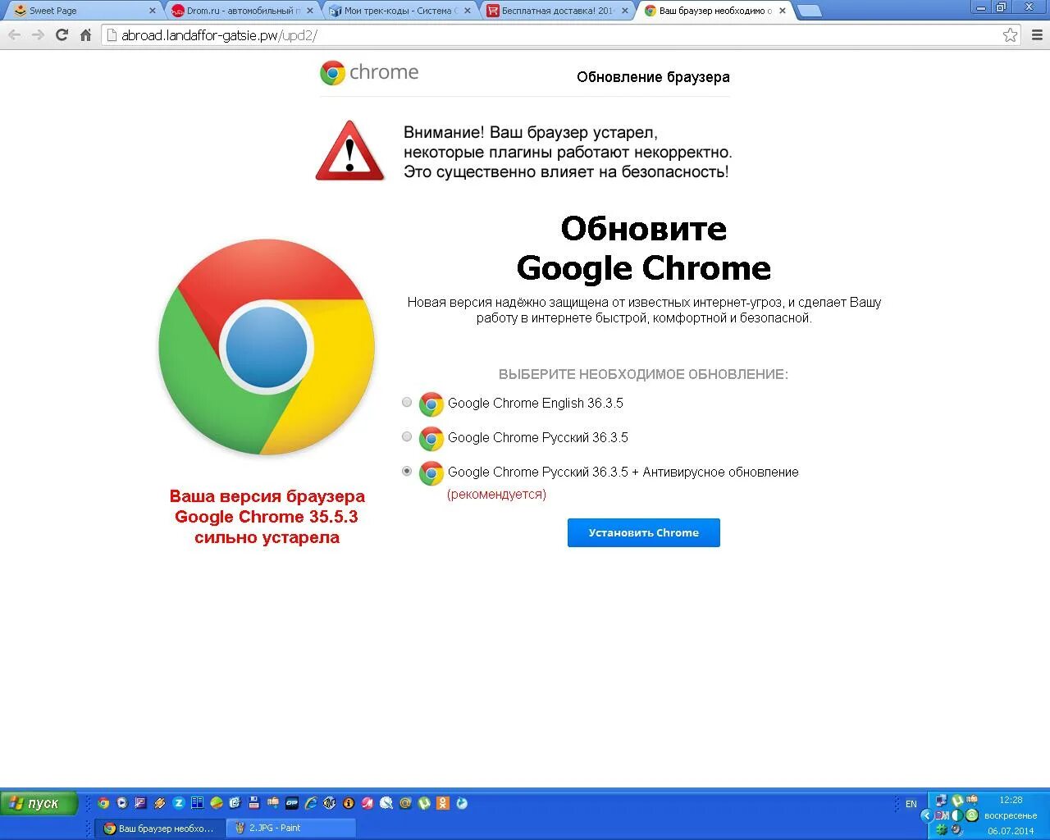The height and width of the screenshot is (840, 1050).
Task: Open a new tab with the new-tab button
Action: pyautogui.click(x=810, y=11)
